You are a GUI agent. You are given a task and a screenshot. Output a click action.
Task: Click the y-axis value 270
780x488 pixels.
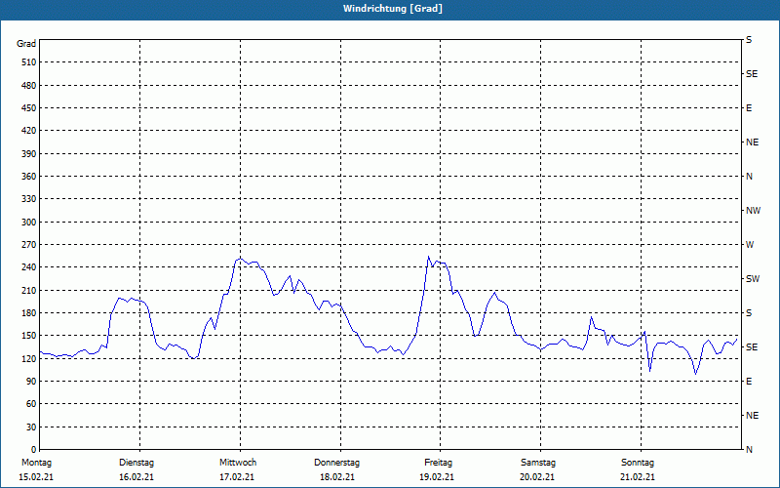29,245
